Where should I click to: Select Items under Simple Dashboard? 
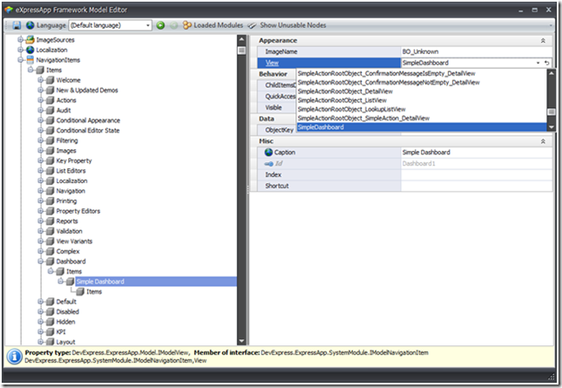click(x=94, y=291)
